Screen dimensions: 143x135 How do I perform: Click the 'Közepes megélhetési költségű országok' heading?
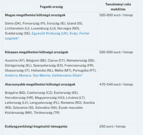point(37,52)
